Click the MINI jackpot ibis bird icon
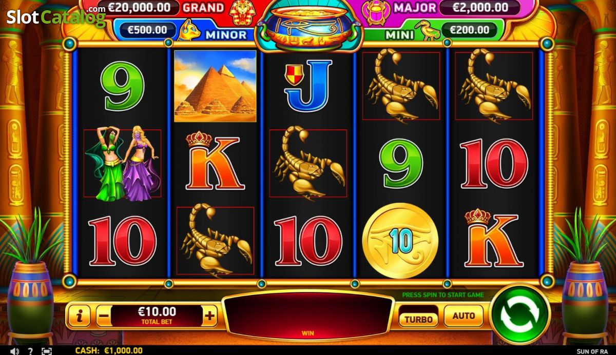This screenshot has height=355, width=616. [427, 30]
